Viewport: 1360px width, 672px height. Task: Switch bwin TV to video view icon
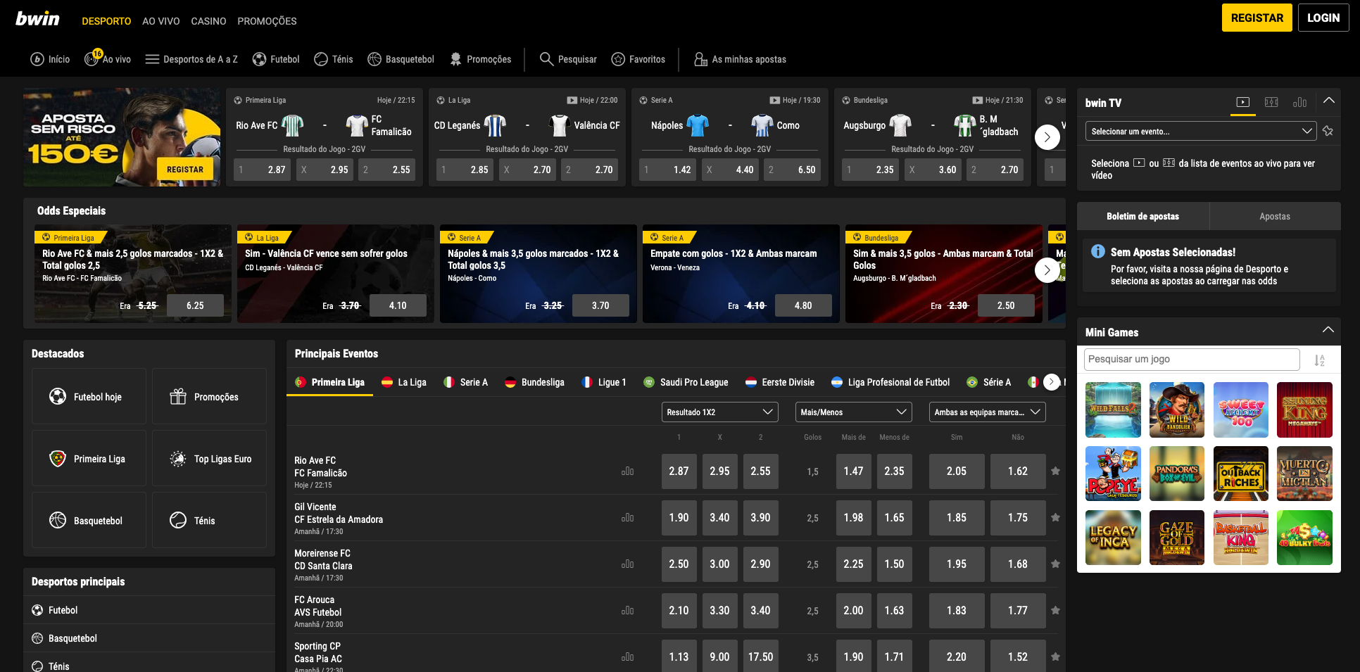pyautogui.click(x=1243, y=102)
